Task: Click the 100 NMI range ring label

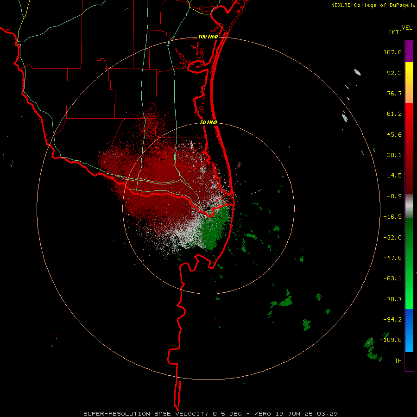Action: tap(208, 37)
